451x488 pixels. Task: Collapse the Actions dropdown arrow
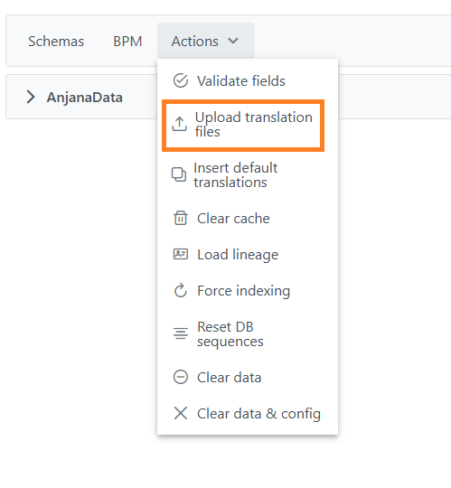tap(233, 41)
